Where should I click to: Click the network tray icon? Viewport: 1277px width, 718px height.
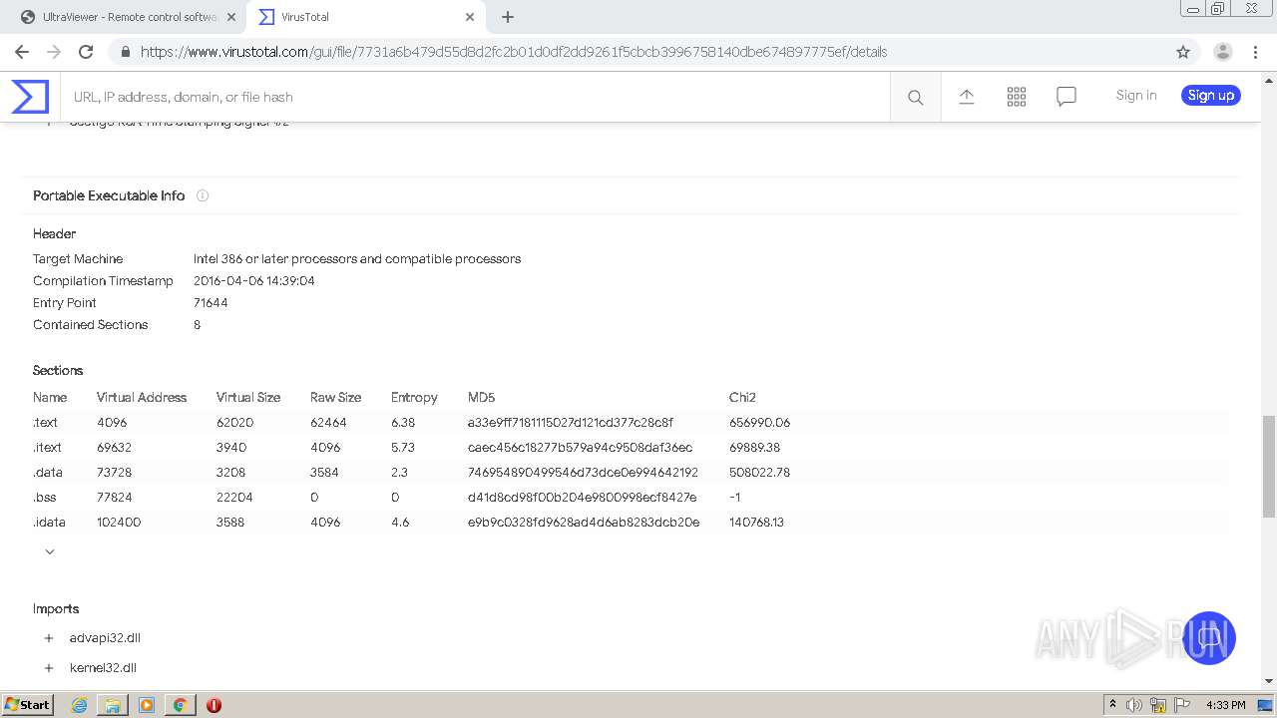click(1158, 705)
